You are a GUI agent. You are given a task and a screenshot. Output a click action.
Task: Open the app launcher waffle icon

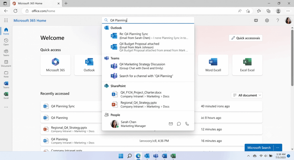[6, 20]
